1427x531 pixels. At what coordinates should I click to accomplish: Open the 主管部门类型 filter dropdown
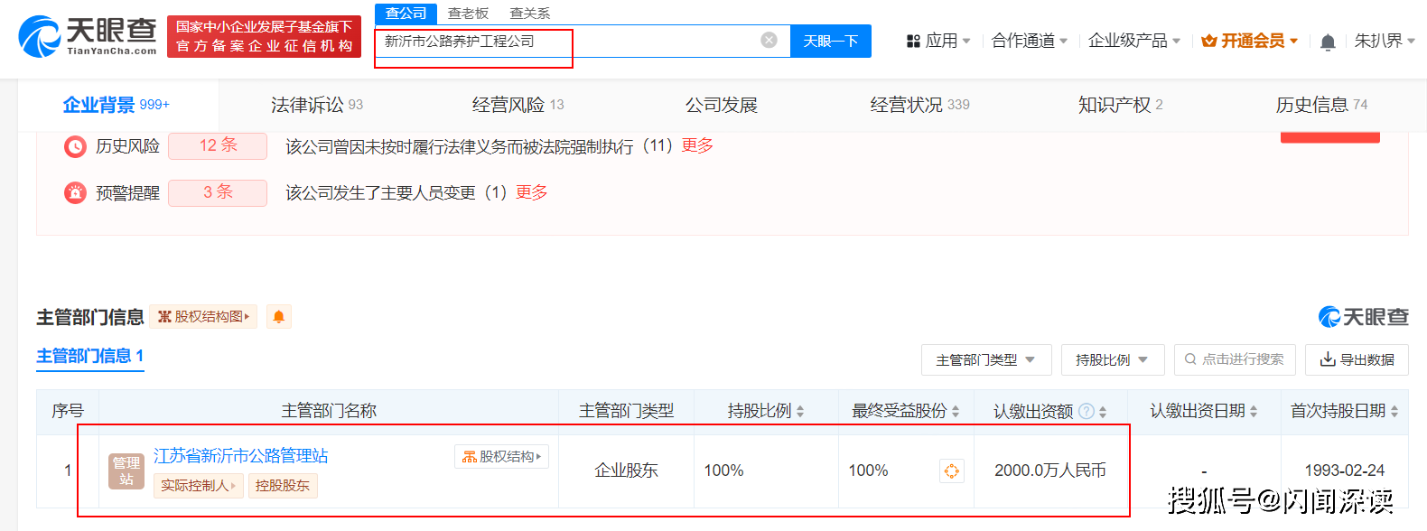(x=985, y=359)
